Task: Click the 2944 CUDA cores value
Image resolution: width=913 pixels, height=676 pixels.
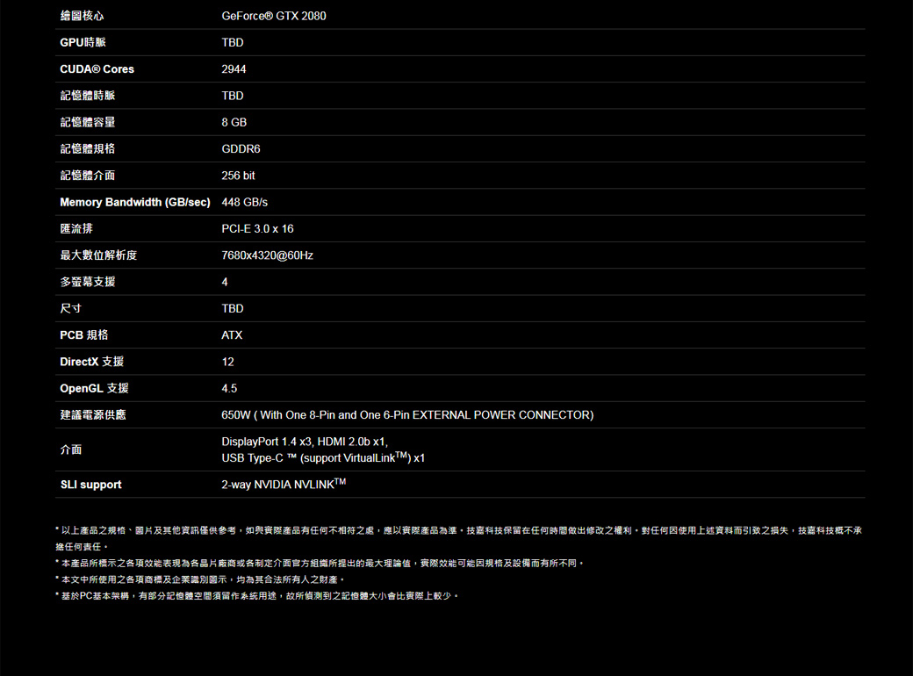Action: click(234, 69)
